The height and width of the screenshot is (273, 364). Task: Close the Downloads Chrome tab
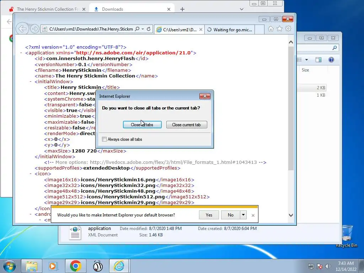click(169, 9)
